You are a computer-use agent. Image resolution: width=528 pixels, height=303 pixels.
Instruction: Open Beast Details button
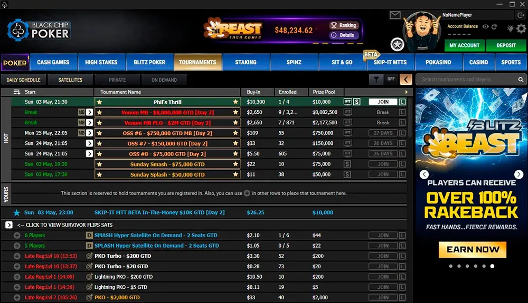click(x=344, y=35)
